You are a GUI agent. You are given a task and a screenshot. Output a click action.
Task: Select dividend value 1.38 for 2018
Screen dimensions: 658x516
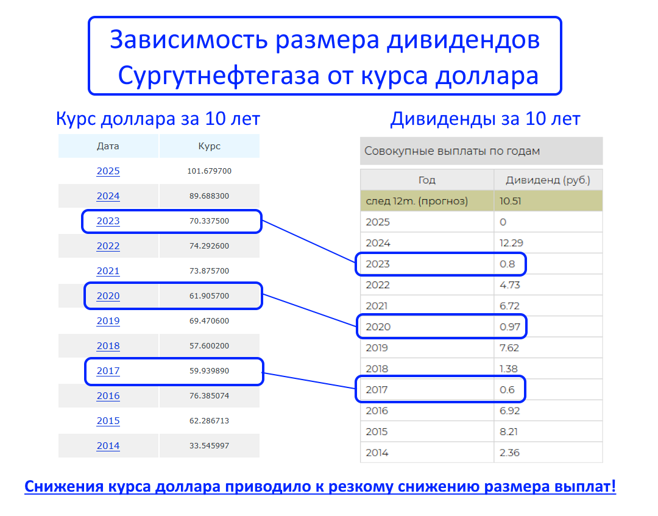[508, 369]
